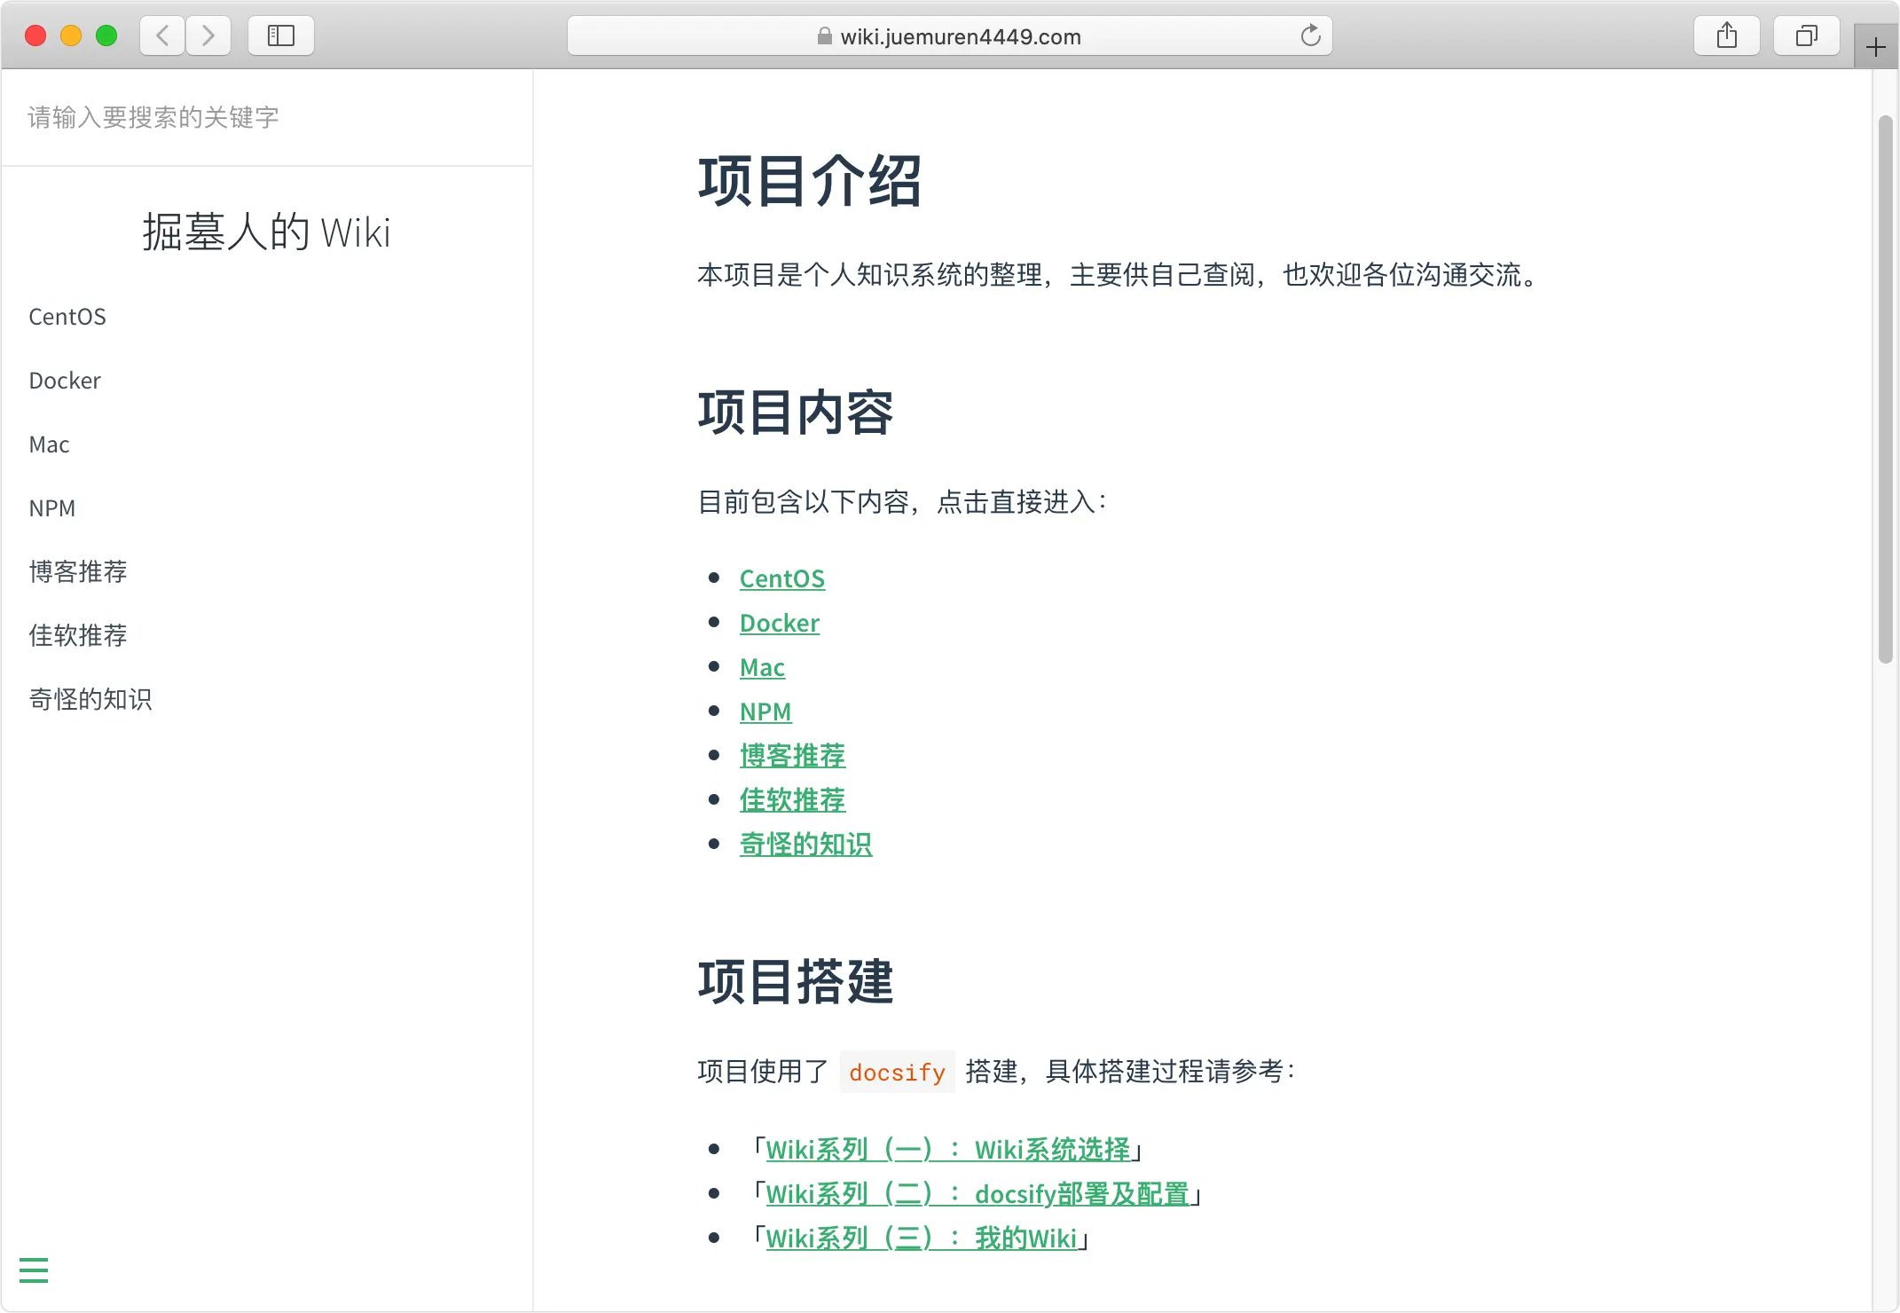The height and width of the screenshot is (1313, 1900).
Task: Open Wiki系列（一）：Wiki系统选择 article link
Action: click(948, 1150)
